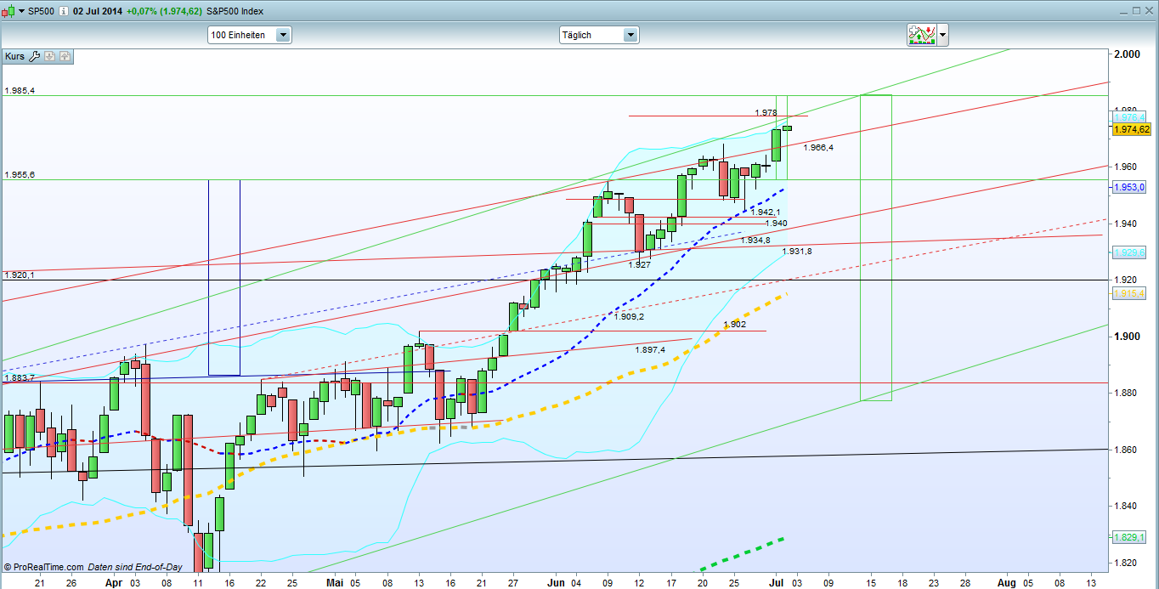Click the blue 1.953,0 axis label

(x=1130, y=187)
